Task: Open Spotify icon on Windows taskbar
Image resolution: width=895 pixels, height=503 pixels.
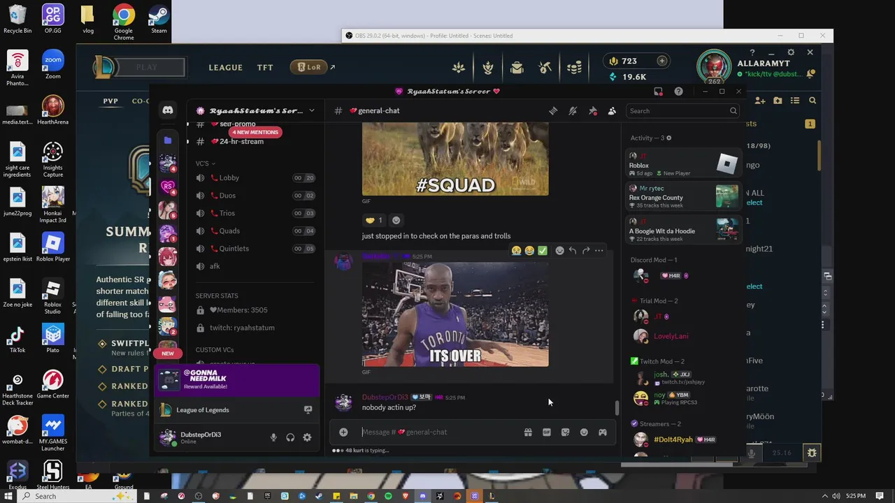Action: [388, 496]
